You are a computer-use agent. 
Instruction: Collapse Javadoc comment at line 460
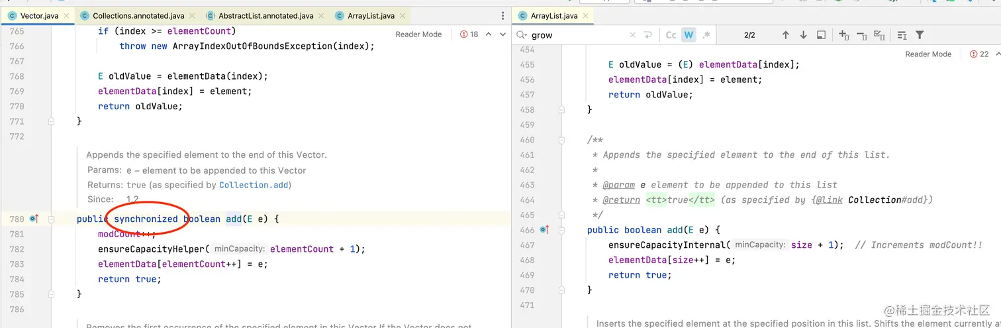pyautogui.click(x=561, y=140)
